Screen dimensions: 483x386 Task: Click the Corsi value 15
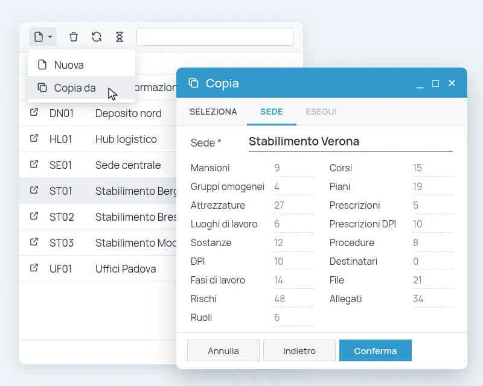point(433,168)
